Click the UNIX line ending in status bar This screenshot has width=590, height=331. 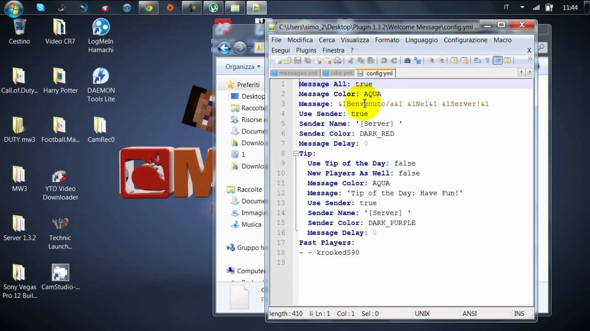(422, 314)
